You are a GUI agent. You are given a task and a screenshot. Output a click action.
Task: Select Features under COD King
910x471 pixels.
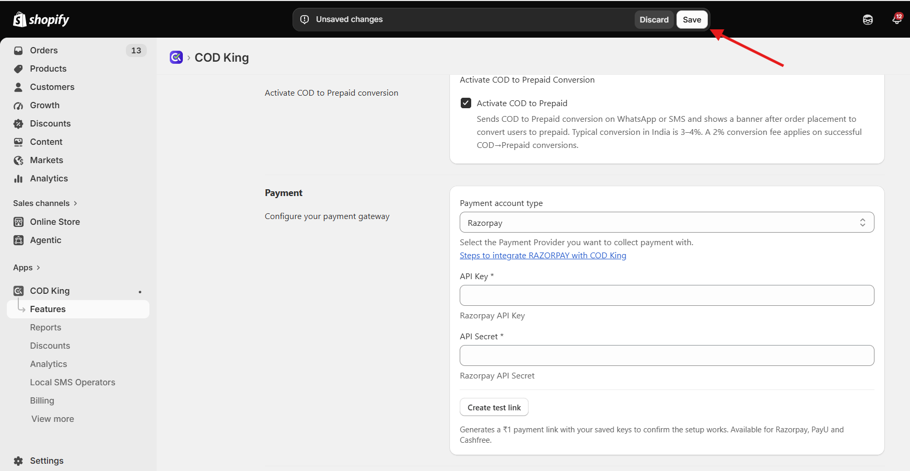pyautogui.click(x=78, y=309)
